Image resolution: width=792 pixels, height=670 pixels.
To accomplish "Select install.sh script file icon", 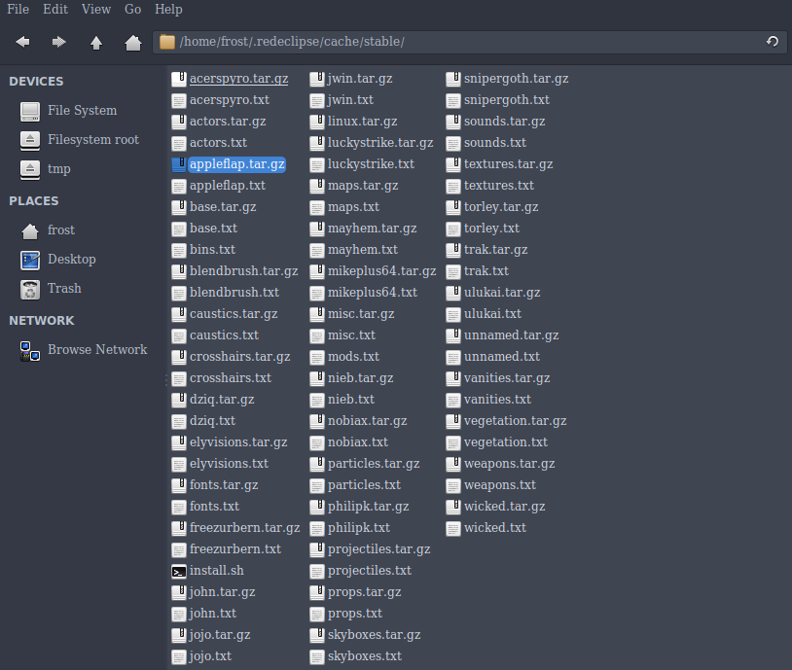I will (x=179, y=571).
